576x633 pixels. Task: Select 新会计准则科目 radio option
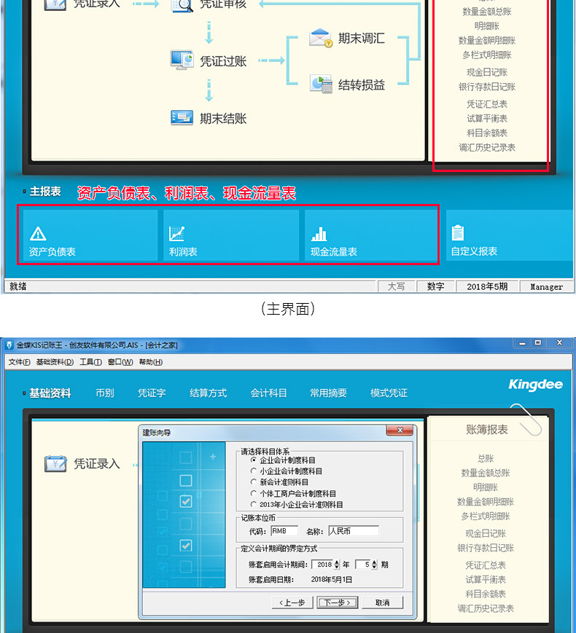pyautogui.click(x=254, y=482)
